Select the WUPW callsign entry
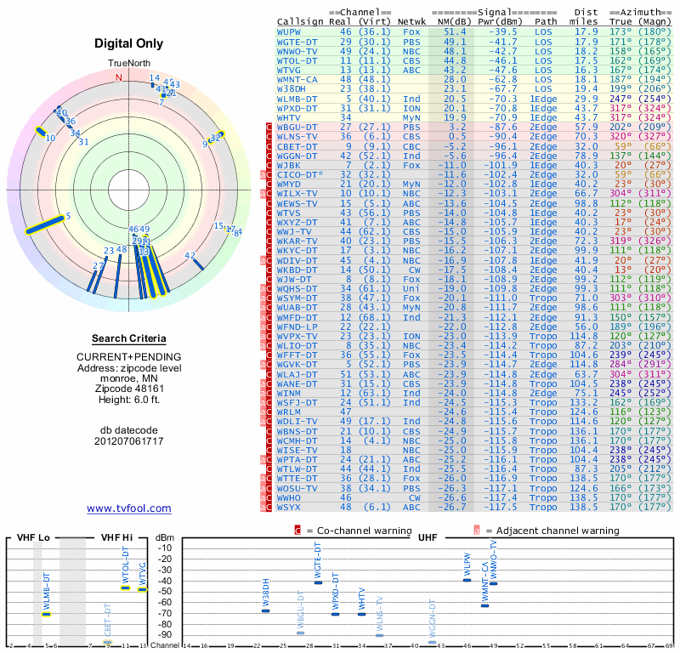Image resolution: width=680 pixels, height=653 pixels. coord(289,32)
